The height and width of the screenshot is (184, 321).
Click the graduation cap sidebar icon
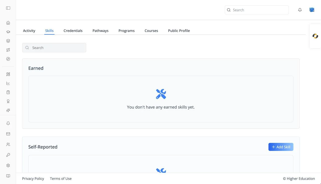(8, 32)
